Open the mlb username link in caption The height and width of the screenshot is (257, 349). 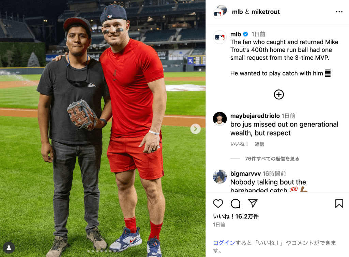[236, 34]
